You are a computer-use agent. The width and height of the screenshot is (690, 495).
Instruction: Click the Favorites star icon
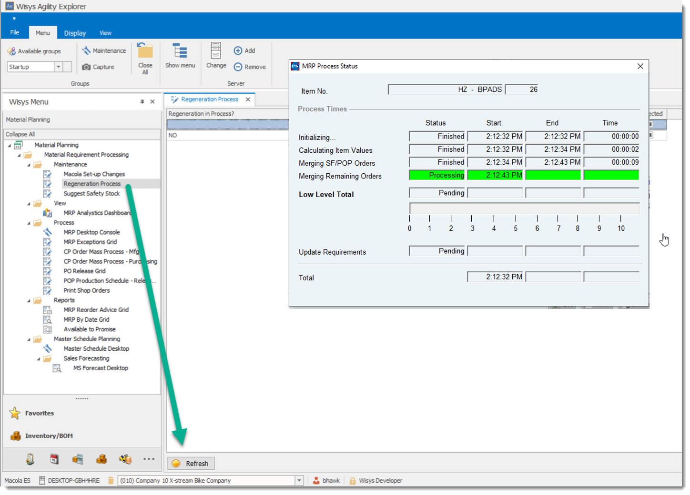pos(15,413)
